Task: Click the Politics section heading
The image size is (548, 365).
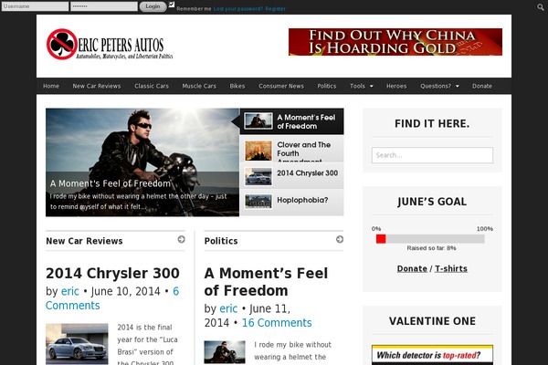Action: tap(221, 241)
